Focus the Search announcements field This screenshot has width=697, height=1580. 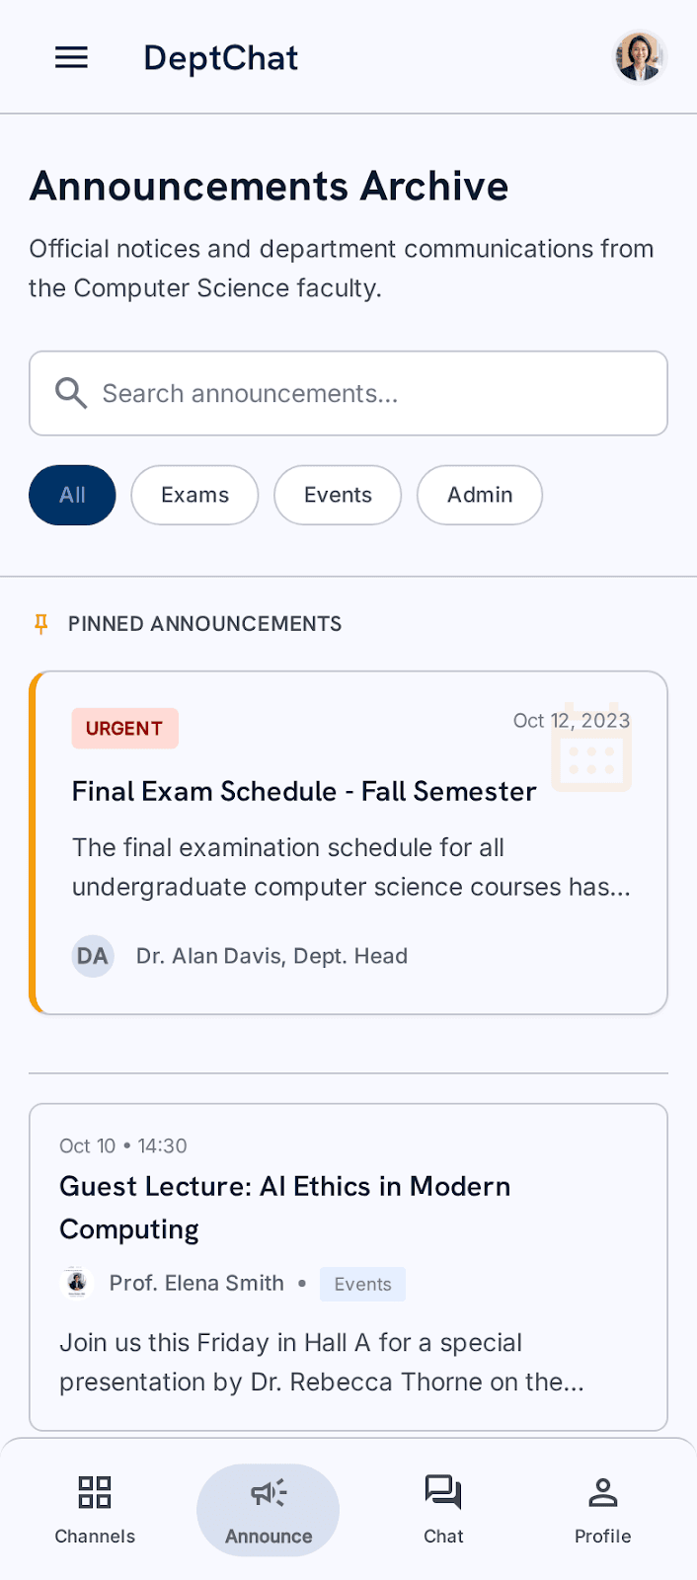(348, 393)
